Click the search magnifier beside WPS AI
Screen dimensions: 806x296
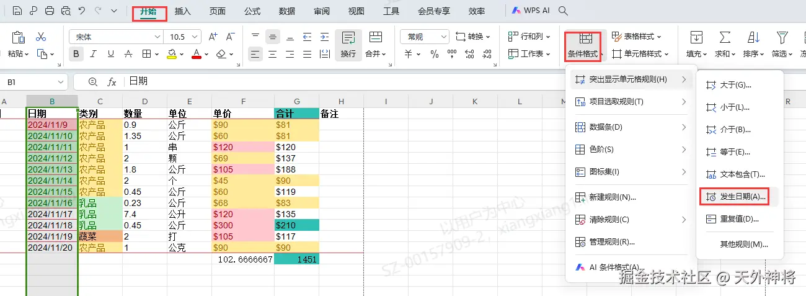[563, 11]
